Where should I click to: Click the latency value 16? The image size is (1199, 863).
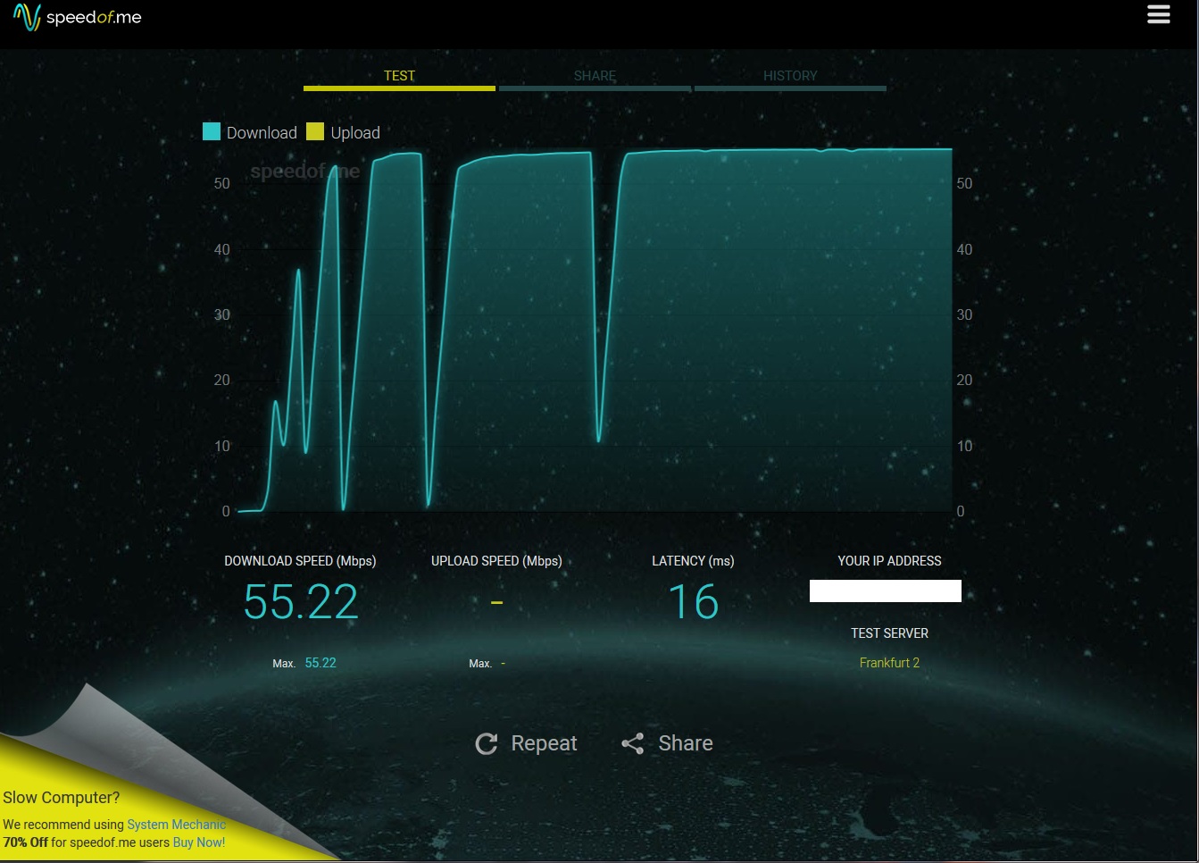click(x=694, y=602)
